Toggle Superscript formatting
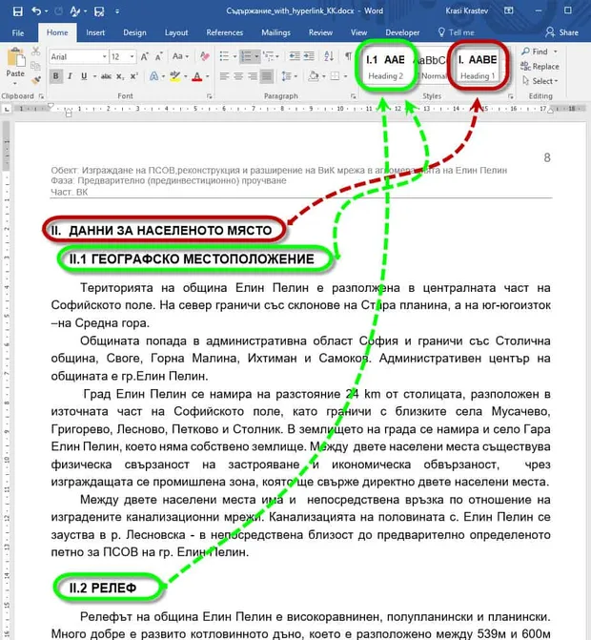 point(134,76)
